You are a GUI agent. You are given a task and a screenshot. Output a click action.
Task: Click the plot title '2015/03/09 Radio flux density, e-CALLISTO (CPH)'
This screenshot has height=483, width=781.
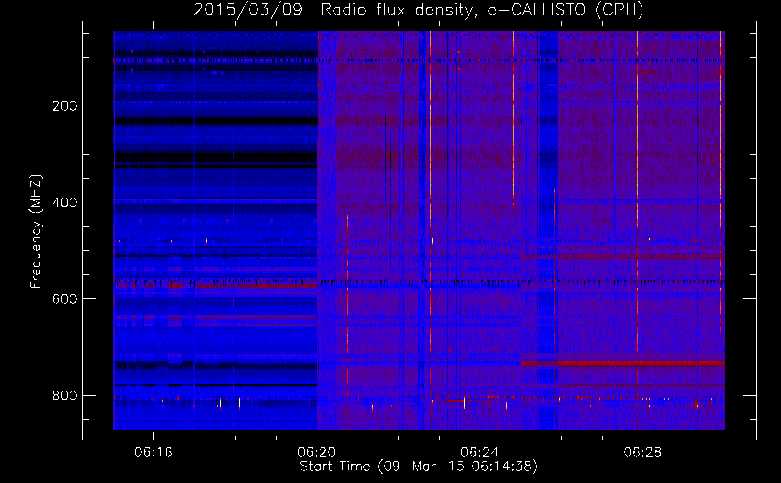[418, 10]
